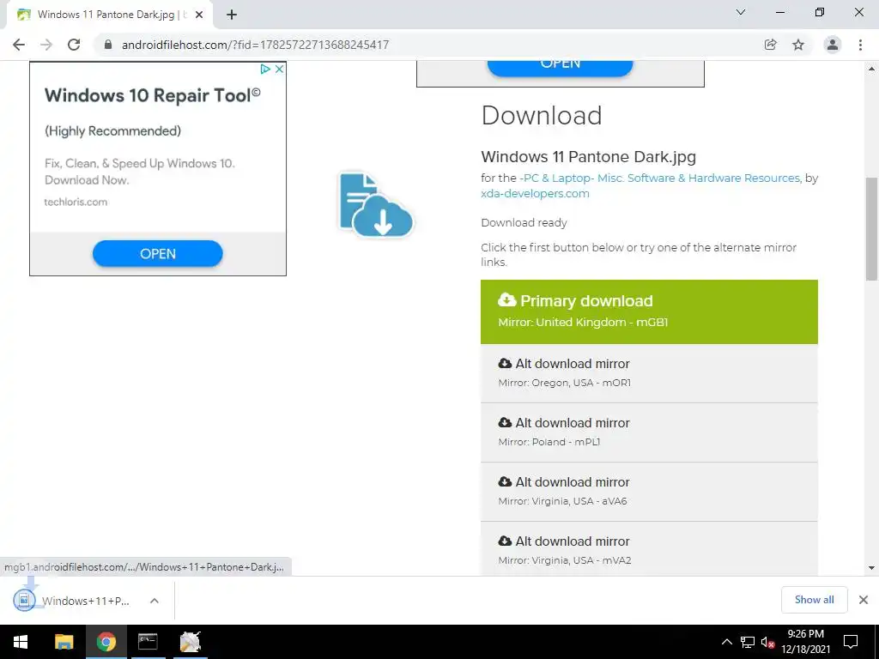This screenshot has height=659, width=879.
Task: Click the page vertical scrollbar thumb
Action: pyautogui.click(x=871, y=228)
